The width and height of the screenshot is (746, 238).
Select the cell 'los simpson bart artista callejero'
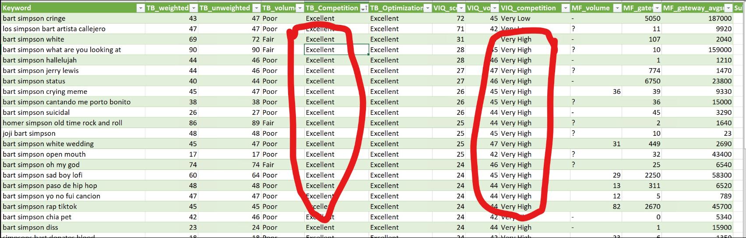(x=73, y=29)
